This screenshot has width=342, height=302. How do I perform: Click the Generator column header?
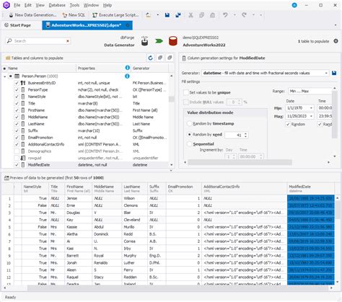(x=149, y=68)
